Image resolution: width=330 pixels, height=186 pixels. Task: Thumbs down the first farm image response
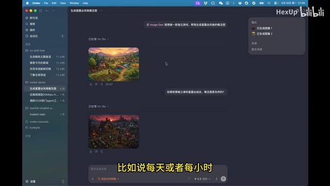(x=96, y=84)
